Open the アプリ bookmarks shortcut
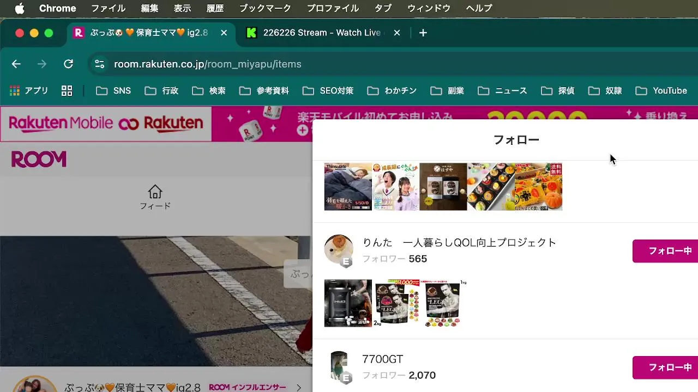This screenshot has height=392, width=698. 29,91
